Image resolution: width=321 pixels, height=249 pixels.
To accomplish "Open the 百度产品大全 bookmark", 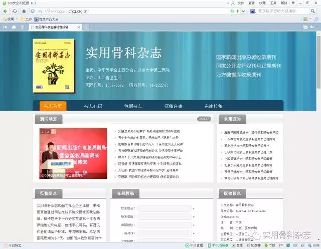I will click(46, 19).
